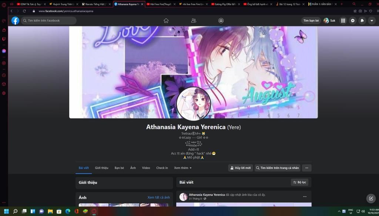The height and width of the screenshot is (216, 379).
Task: Open the profile three-dots more button
Action: click(x=307, y=168)
